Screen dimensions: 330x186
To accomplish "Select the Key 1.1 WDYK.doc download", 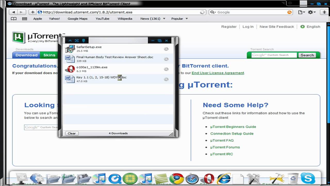I will pos(118,79).
